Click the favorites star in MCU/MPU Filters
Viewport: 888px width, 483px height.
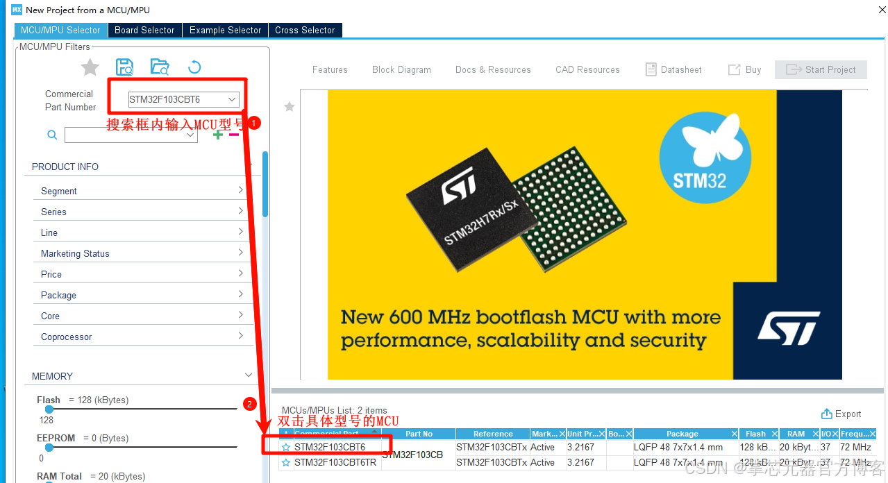tap(90, 67)
